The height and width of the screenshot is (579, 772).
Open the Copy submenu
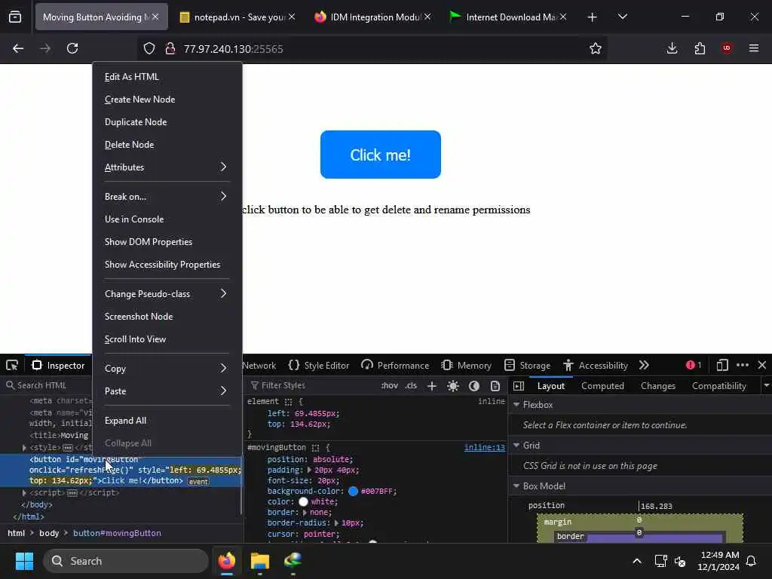point(167,369)
